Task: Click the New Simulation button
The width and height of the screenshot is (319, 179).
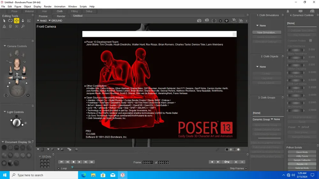Action: (267, 32)
